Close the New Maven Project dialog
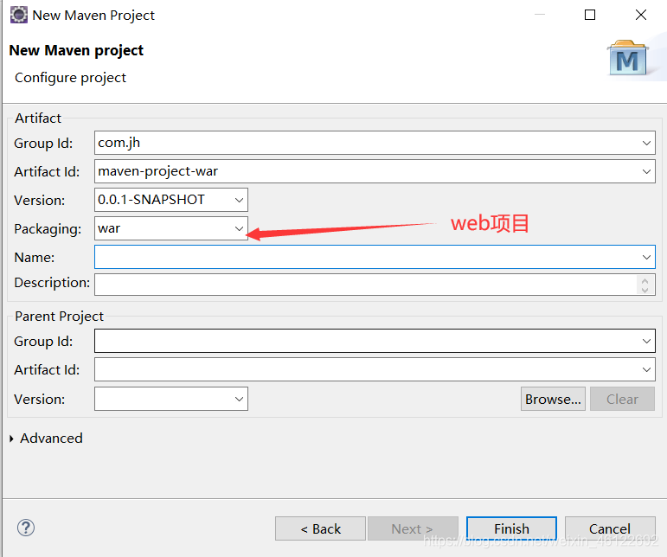Image resolution: width=667 pixels, height=557 pixels. [641, 15]
